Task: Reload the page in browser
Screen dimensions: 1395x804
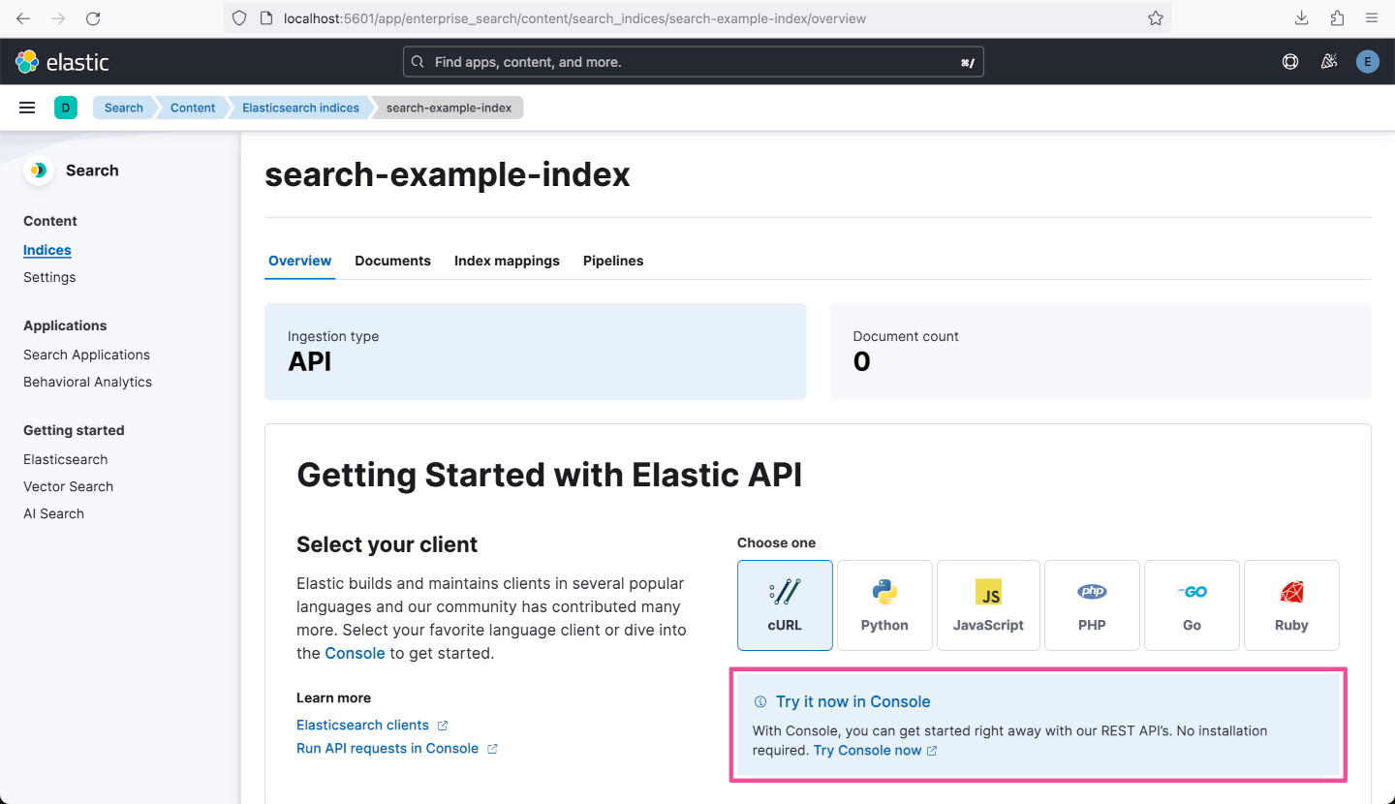Action: (x=93, y=18)
